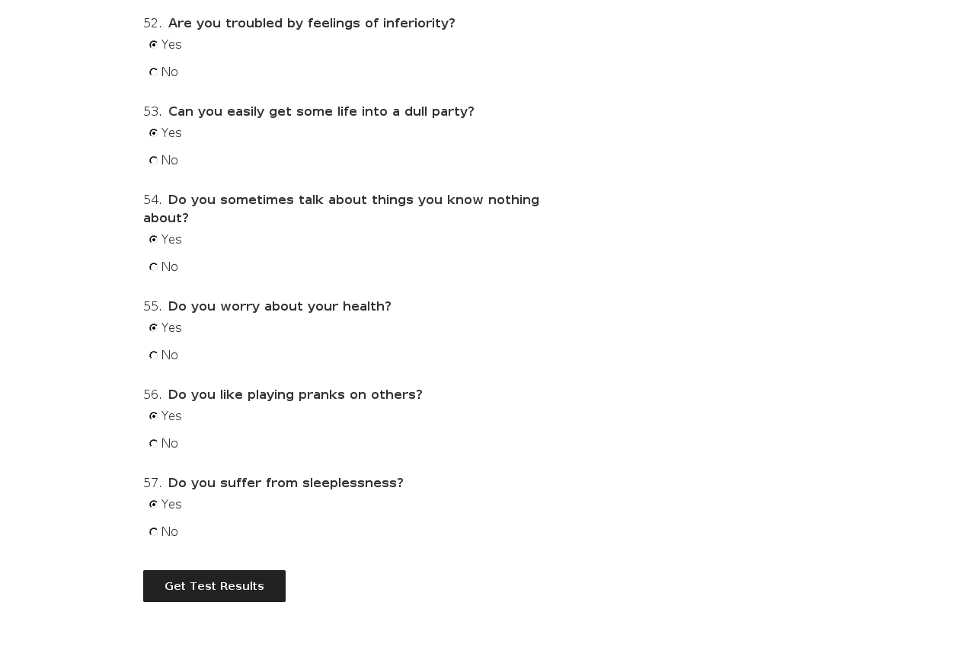Viewport: 975px width, 647px height.
Task: Mark Yes for sleeplessness question
Action: click(x=153, y=505)
